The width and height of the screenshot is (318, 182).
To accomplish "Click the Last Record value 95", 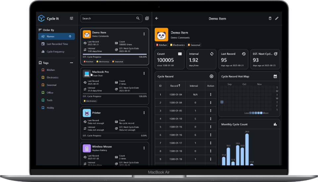I will click(224, 60).
